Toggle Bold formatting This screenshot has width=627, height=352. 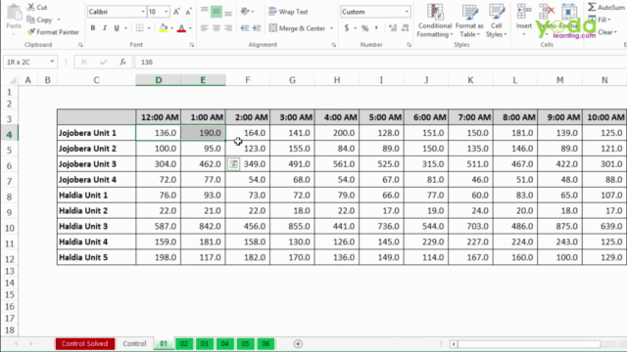tap(93, 28)
